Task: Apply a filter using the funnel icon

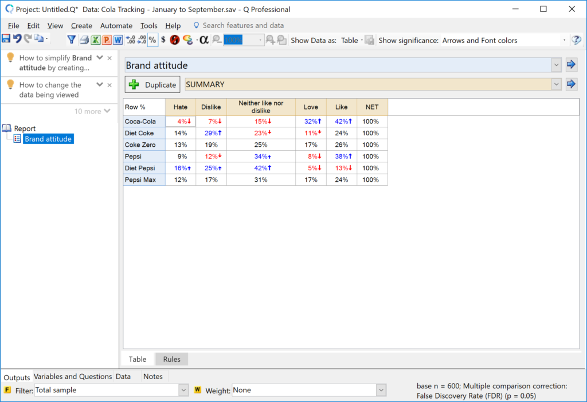Action: [72, 40]
